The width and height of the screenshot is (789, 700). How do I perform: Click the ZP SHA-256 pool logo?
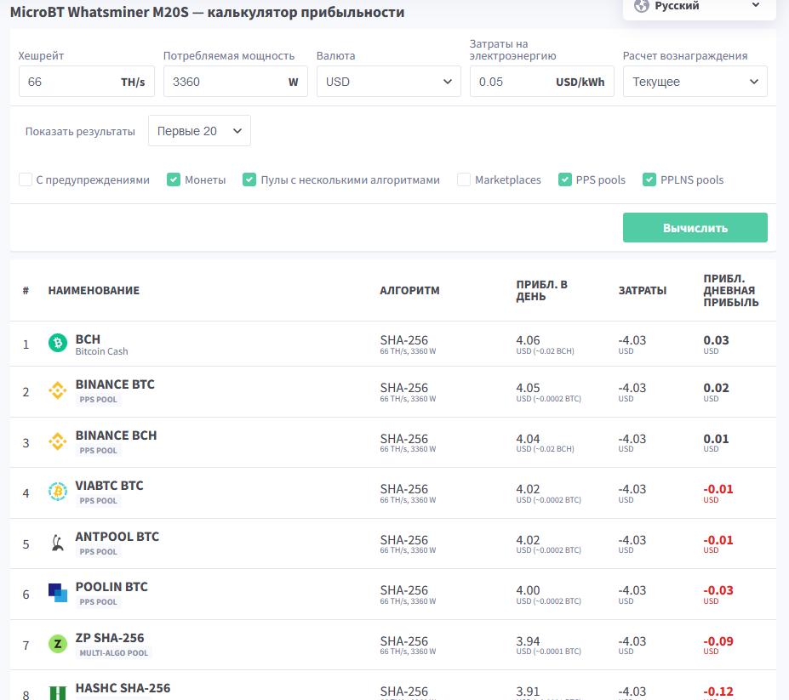(x=57, y=644)
